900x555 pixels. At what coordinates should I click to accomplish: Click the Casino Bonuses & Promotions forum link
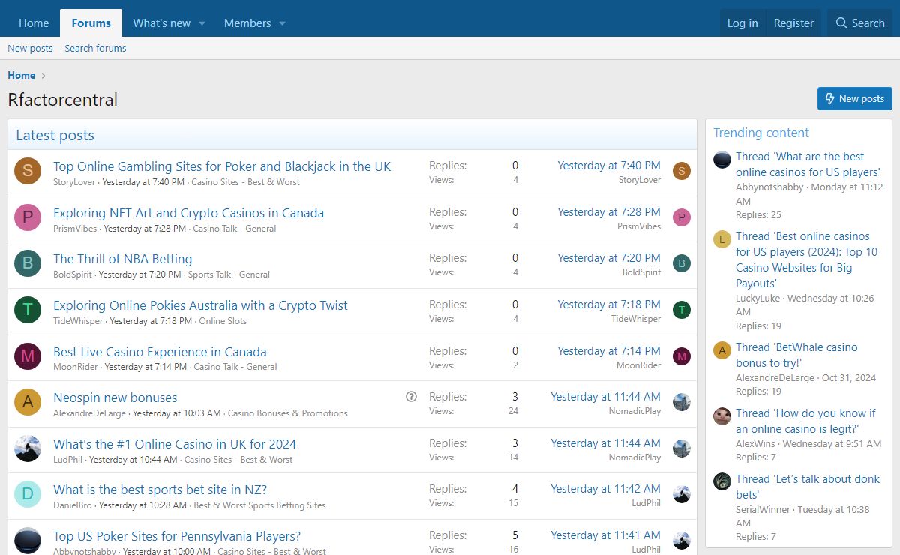coord(288,413)
